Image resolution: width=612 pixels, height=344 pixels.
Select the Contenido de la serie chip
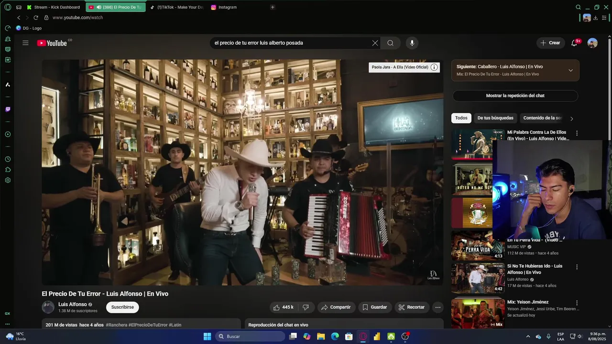coord(542,118)
